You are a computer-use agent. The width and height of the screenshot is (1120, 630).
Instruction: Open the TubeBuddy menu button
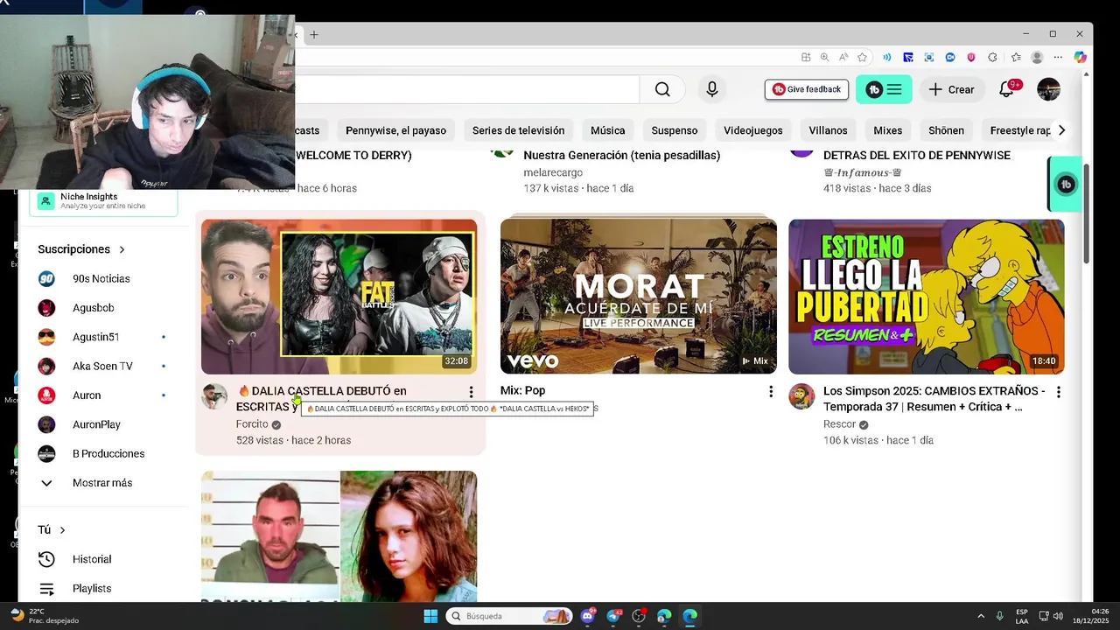[884, 89]
